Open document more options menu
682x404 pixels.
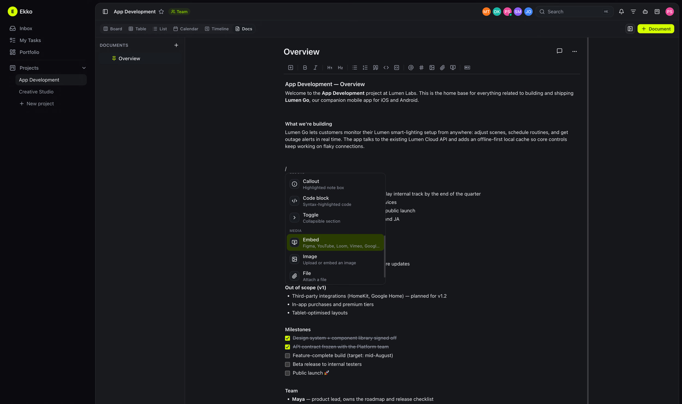pyautogui.click(x=574, y=51)
